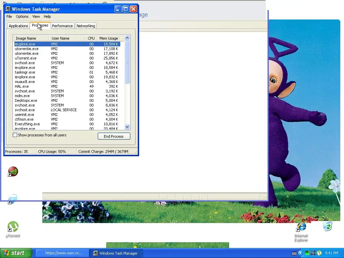Sort by the CPU column header

point(91,38)
